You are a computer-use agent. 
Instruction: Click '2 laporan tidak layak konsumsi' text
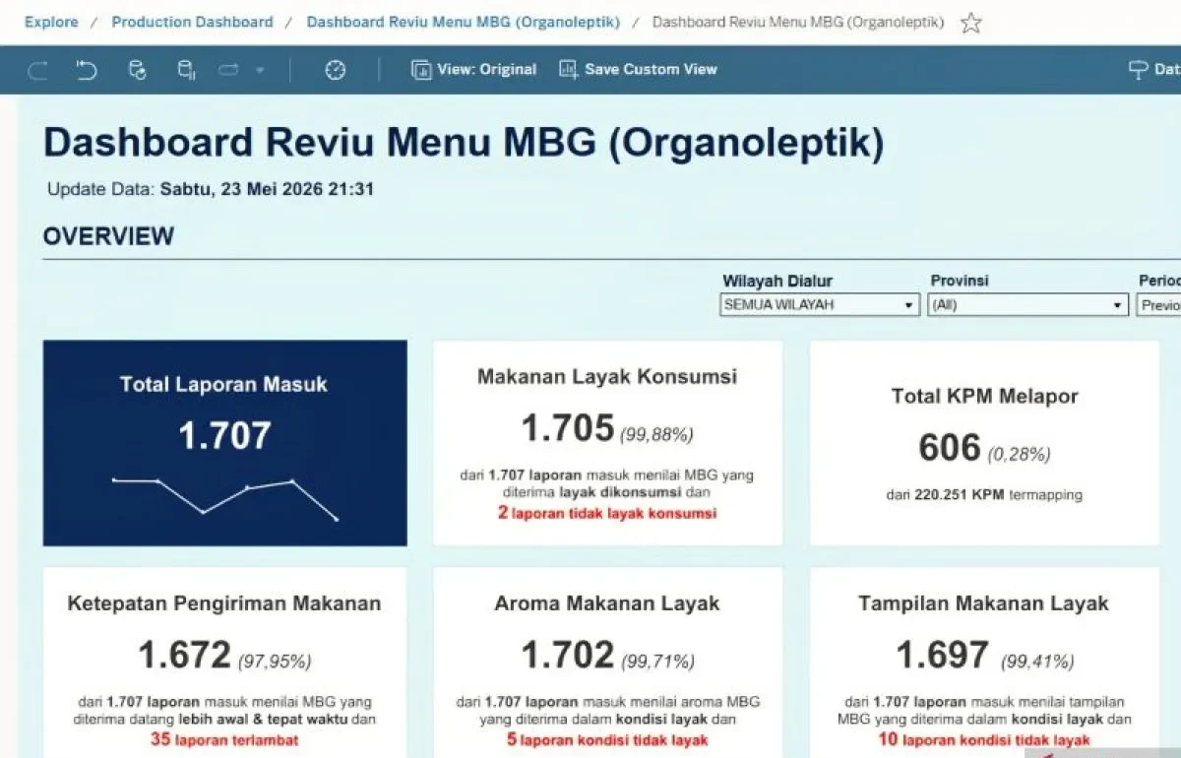point(607,513)
